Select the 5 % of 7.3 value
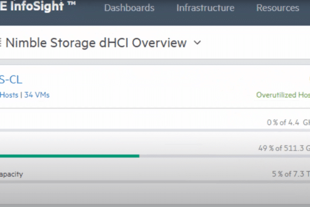Image resolution: width=310 pixels, height=207 pixels. (291, 174)
